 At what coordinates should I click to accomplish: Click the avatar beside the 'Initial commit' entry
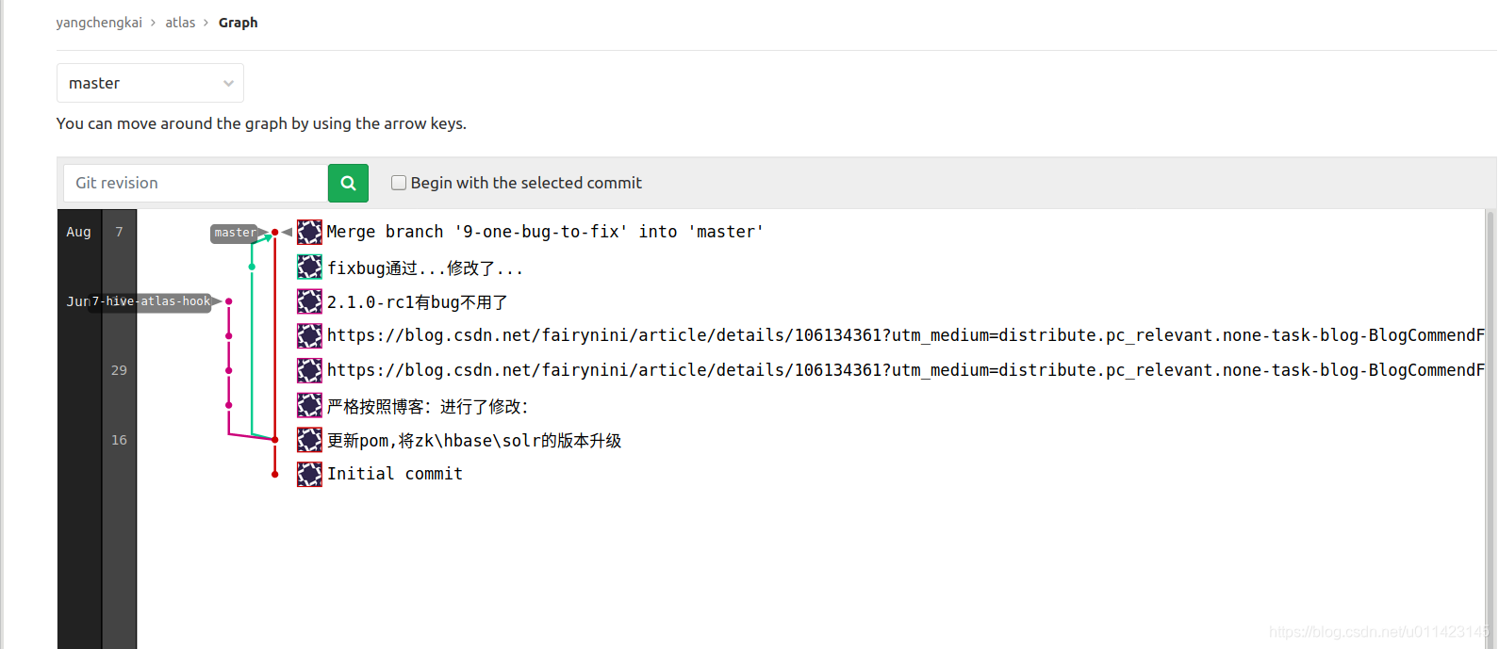point(309,473)
